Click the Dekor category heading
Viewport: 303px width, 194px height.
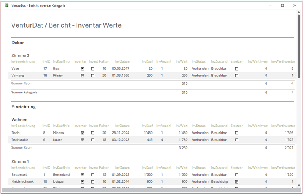tap(17, 43)
